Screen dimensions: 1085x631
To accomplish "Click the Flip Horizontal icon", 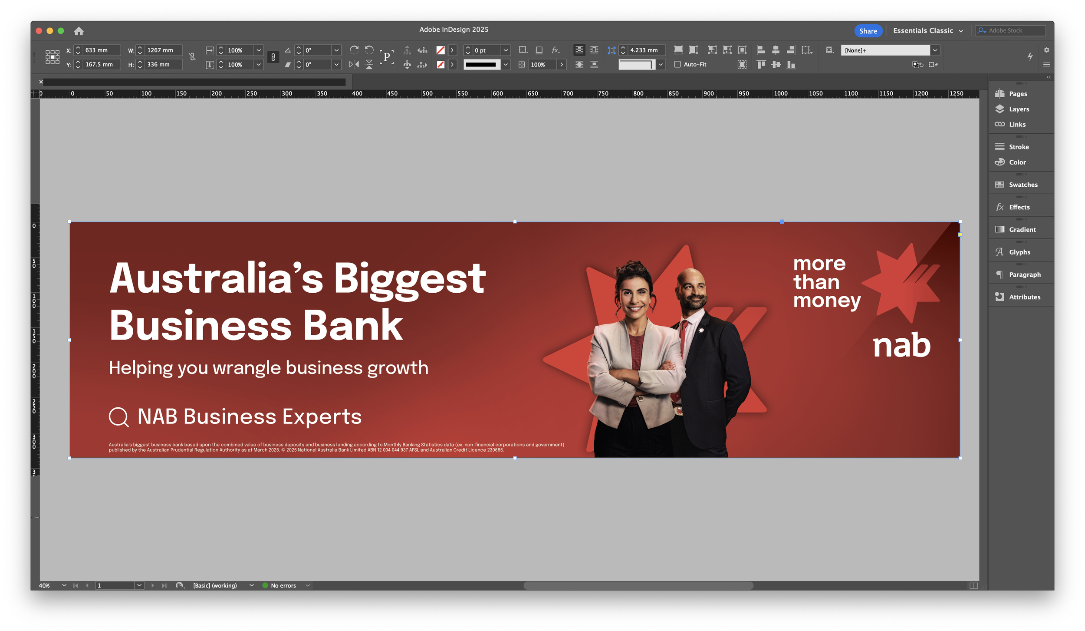I will (x=354, y=65).
